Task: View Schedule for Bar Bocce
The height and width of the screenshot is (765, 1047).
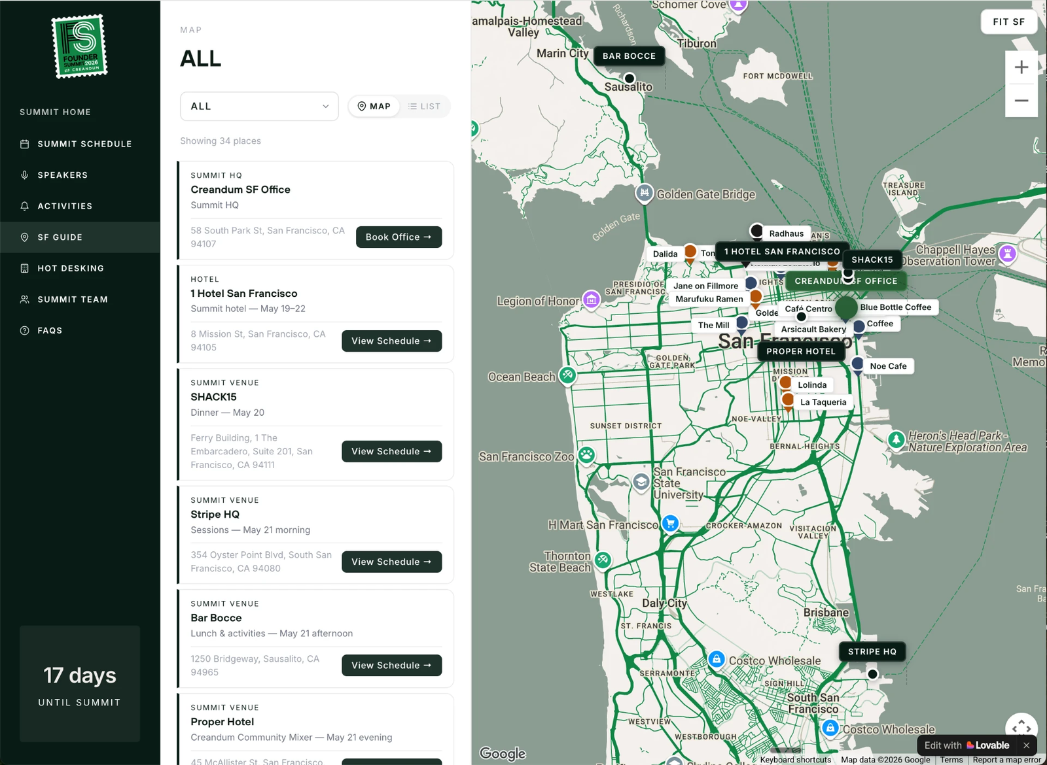Action: tap(391, 666)
